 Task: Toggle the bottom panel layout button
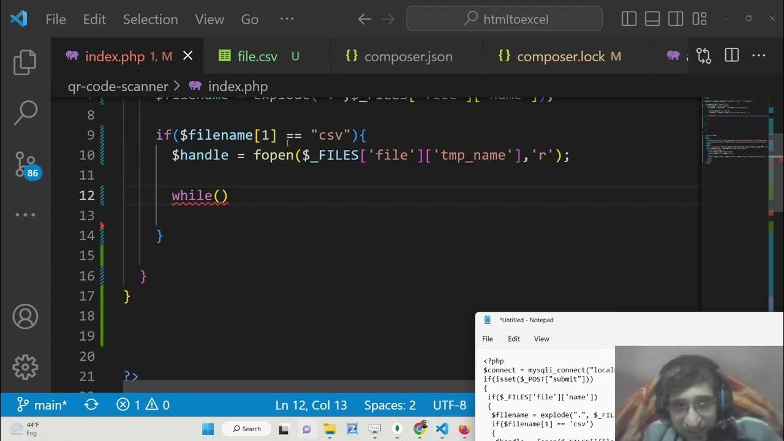[652, 19]
